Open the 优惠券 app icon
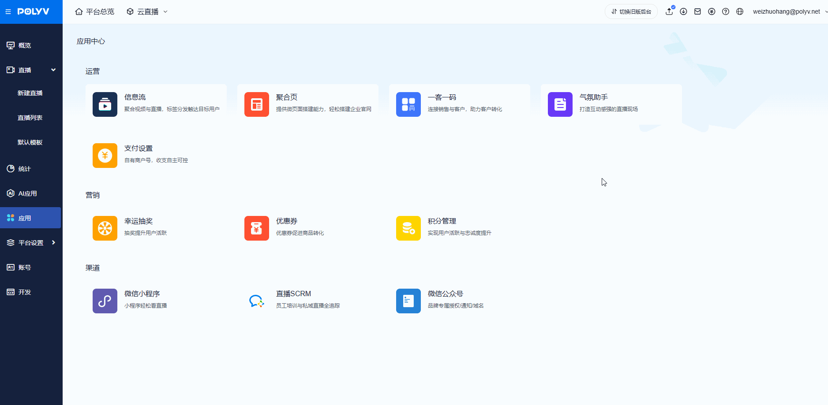 [257, 228]
